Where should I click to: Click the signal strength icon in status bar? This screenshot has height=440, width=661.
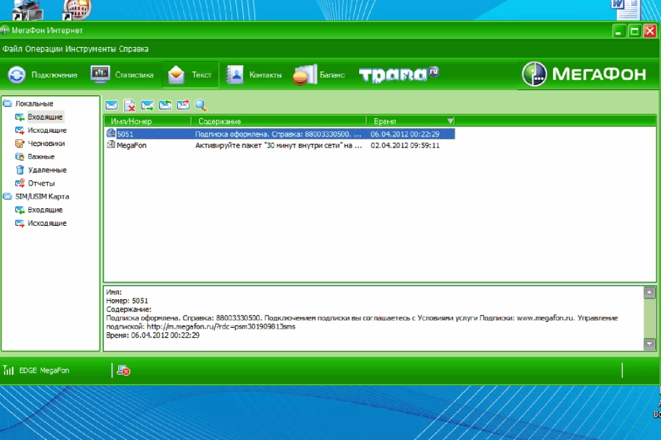(8, 370)
